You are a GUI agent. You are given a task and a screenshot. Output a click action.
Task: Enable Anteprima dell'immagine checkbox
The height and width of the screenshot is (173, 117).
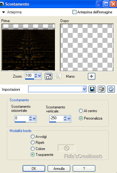click(74, 12)
